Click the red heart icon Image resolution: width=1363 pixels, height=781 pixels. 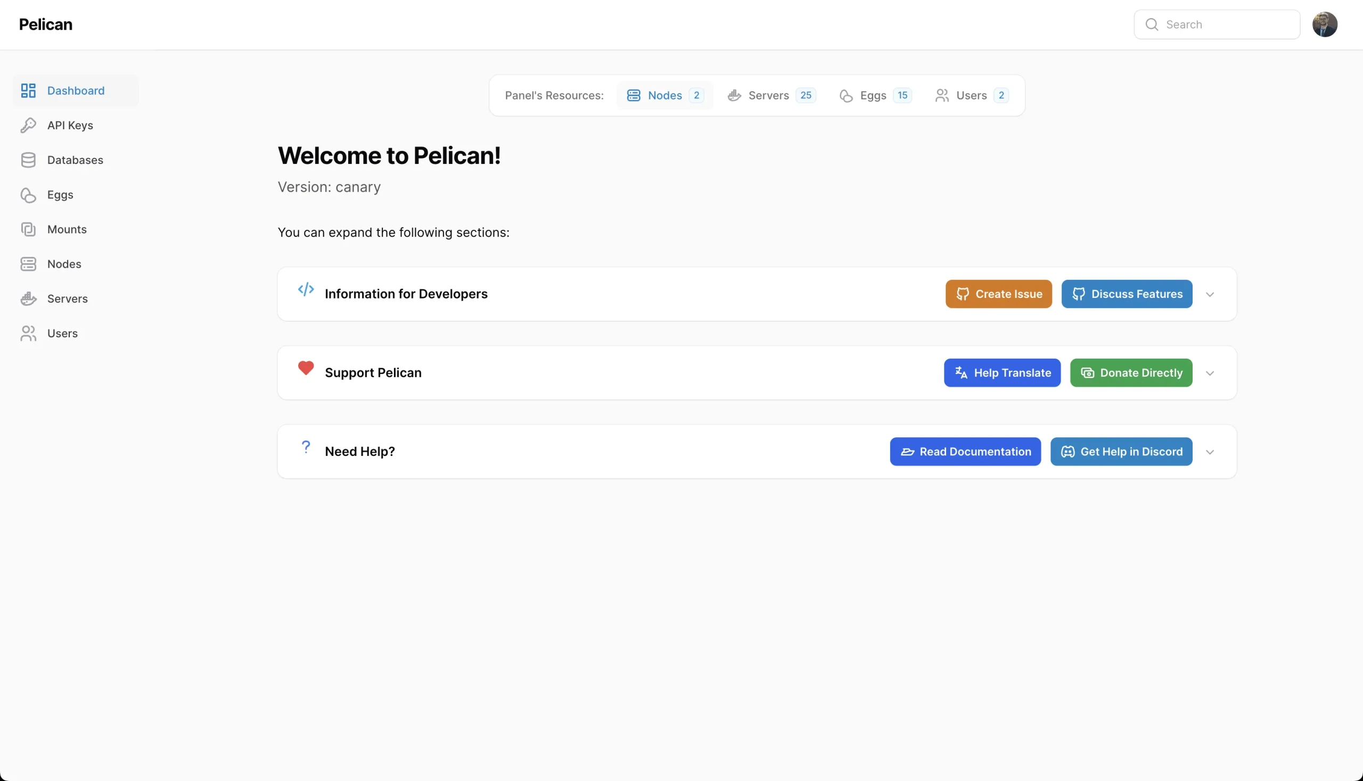[306, 368]
